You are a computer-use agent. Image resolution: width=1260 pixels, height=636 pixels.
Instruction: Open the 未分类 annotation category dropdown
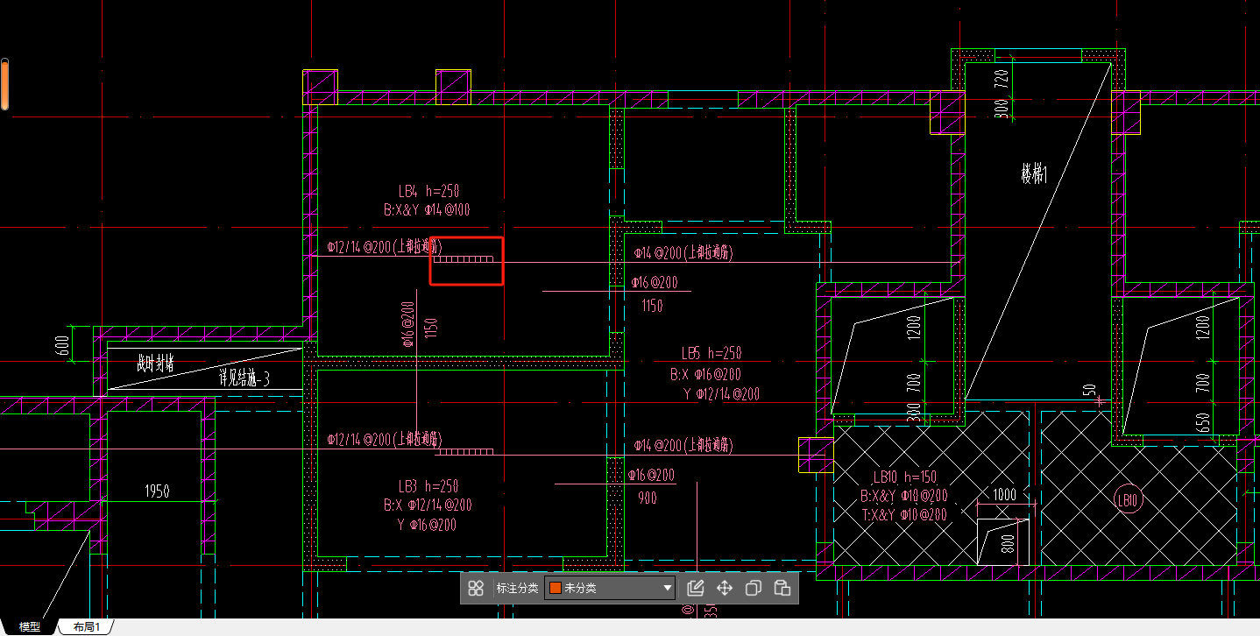(611, 588)
